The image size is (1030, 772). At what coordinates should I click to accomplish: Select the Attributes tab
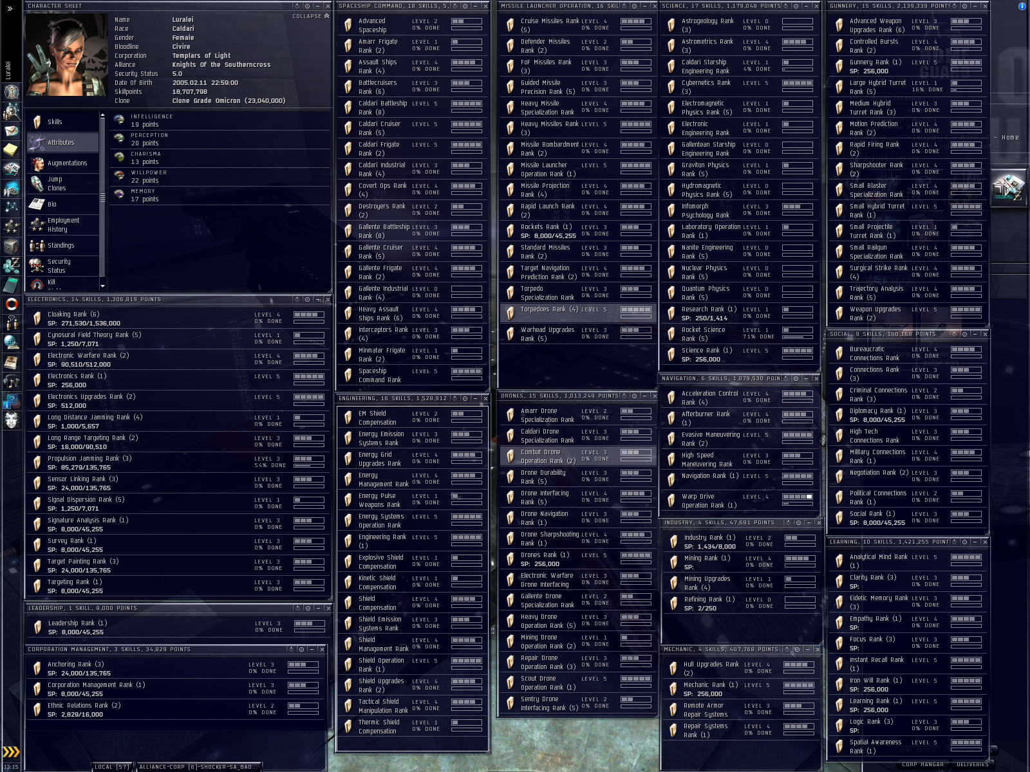63,142
